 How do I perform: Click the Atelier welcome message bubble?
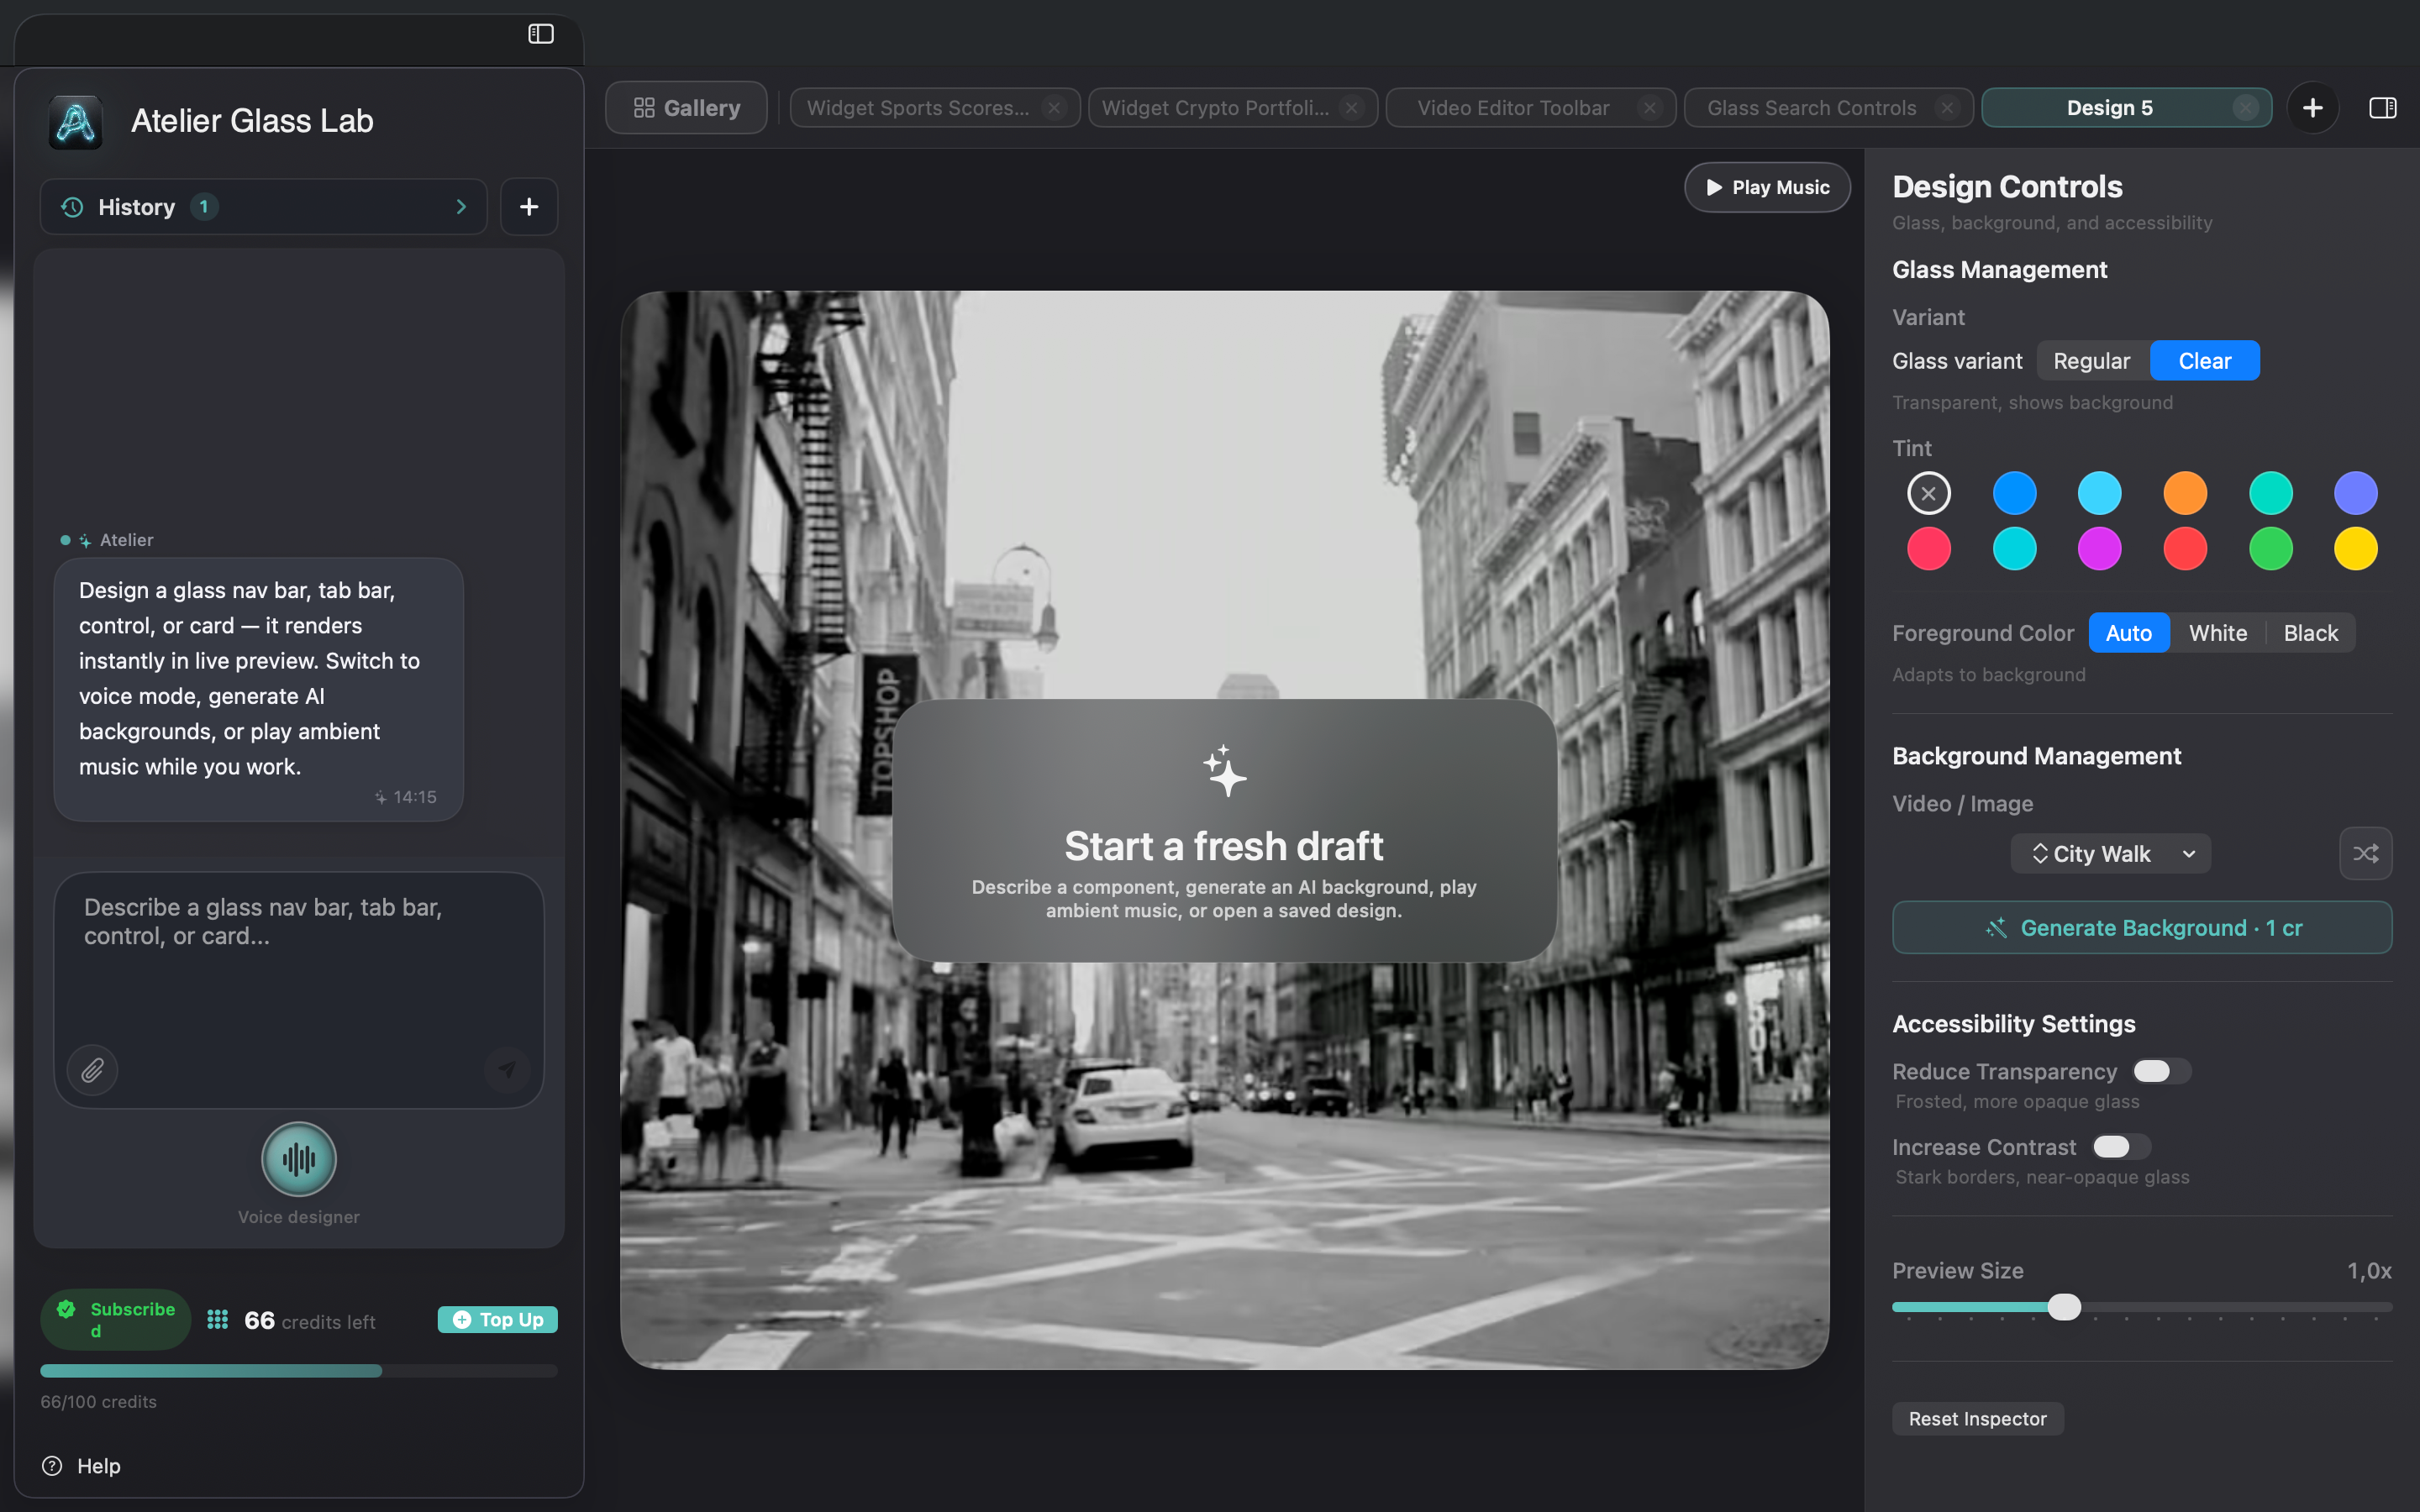[259, 690]
